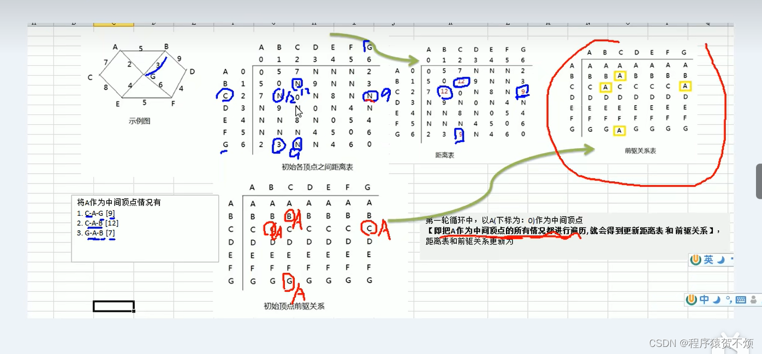This screenshot has height=354, width=762.
Task: Click the gray user profile icon on IME bar
Action: 754,300
